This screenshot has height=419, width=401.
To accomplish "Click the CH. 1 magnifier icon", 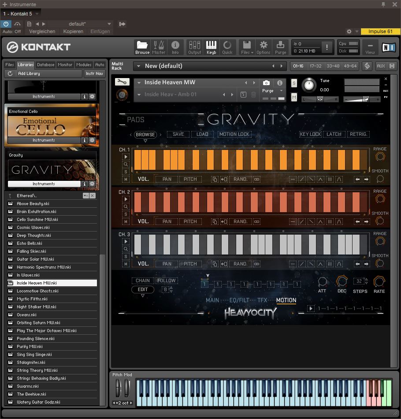I will tap(126, 165).
